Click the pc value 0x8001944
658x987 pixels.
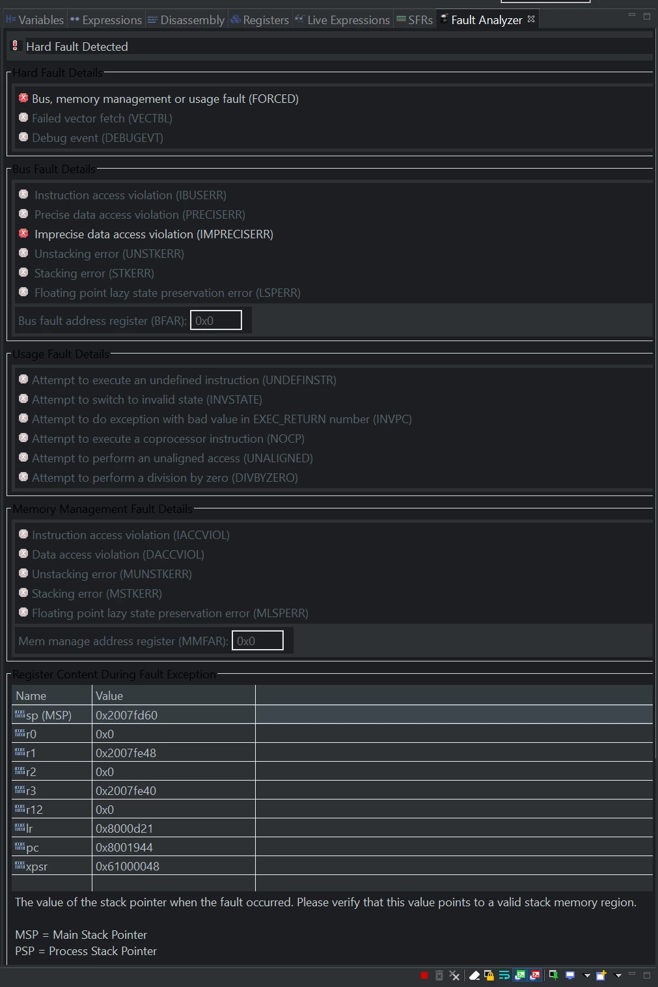pos(124,847)
